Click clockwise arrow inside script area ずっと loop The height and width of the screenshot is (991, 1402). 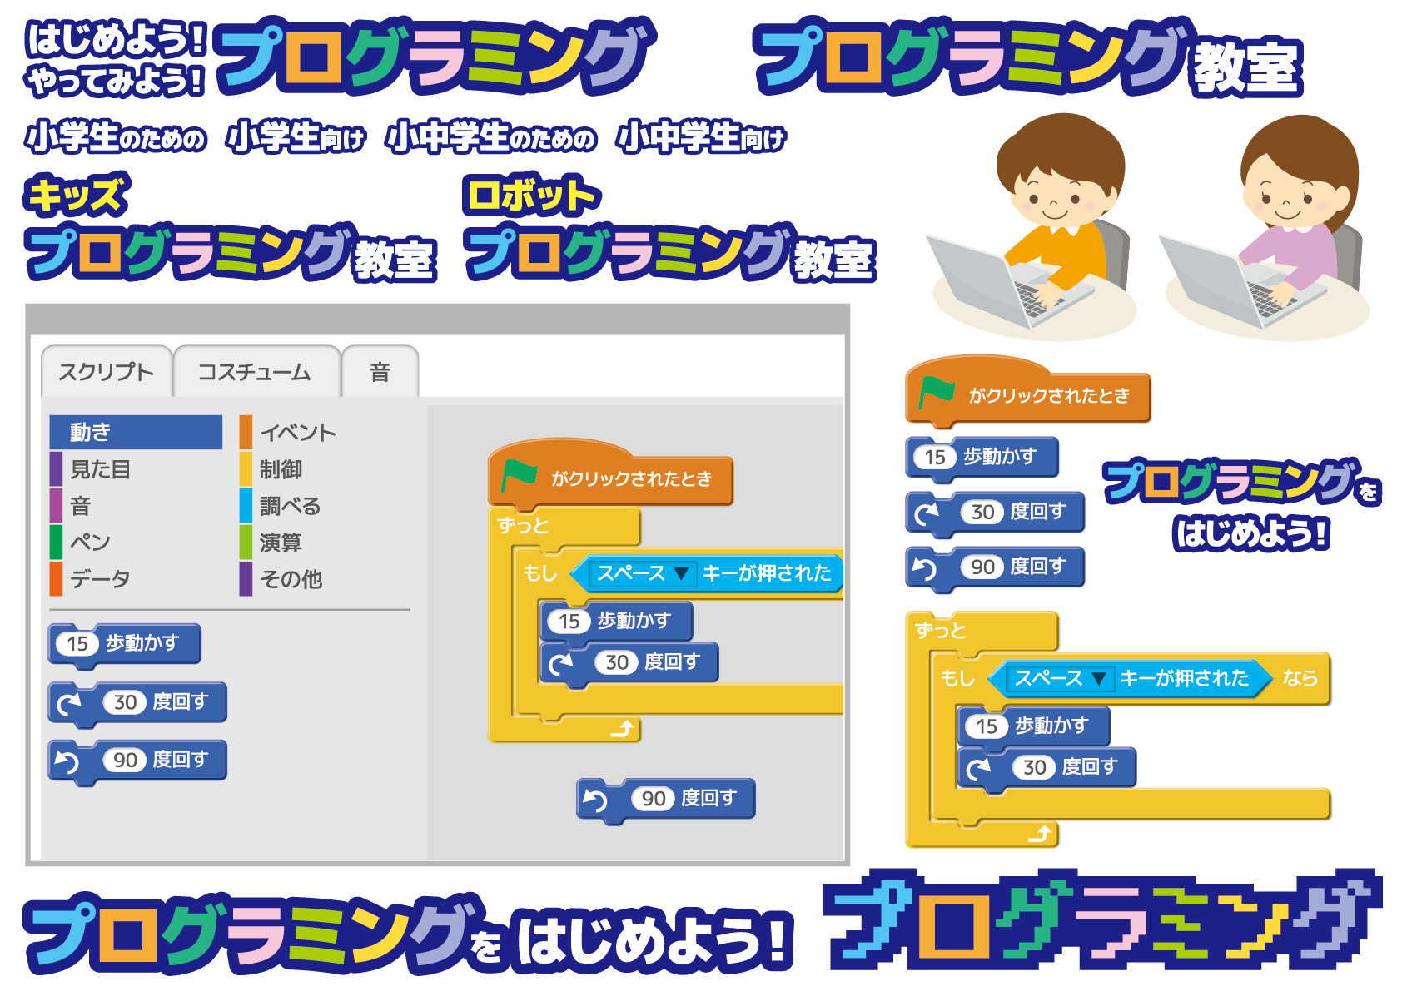click(561, 663)
